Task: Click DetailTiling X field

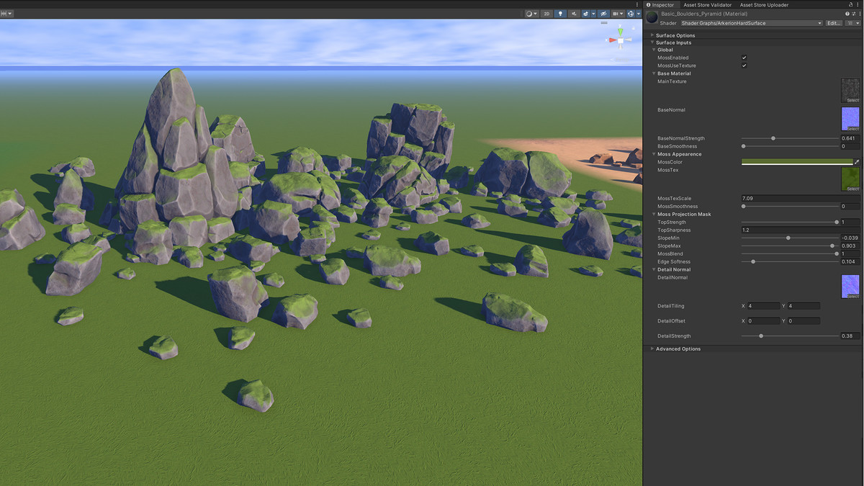Action: click(764, 306)
